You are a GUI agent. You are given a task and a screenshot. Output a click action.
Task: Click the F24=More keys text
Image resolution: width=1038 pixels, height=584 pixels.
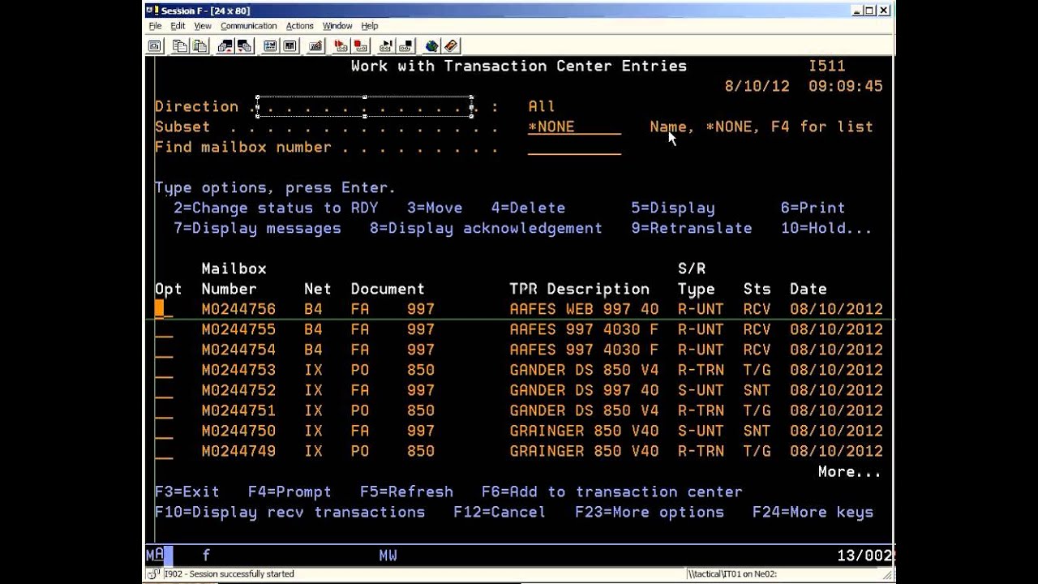(813, 512)
